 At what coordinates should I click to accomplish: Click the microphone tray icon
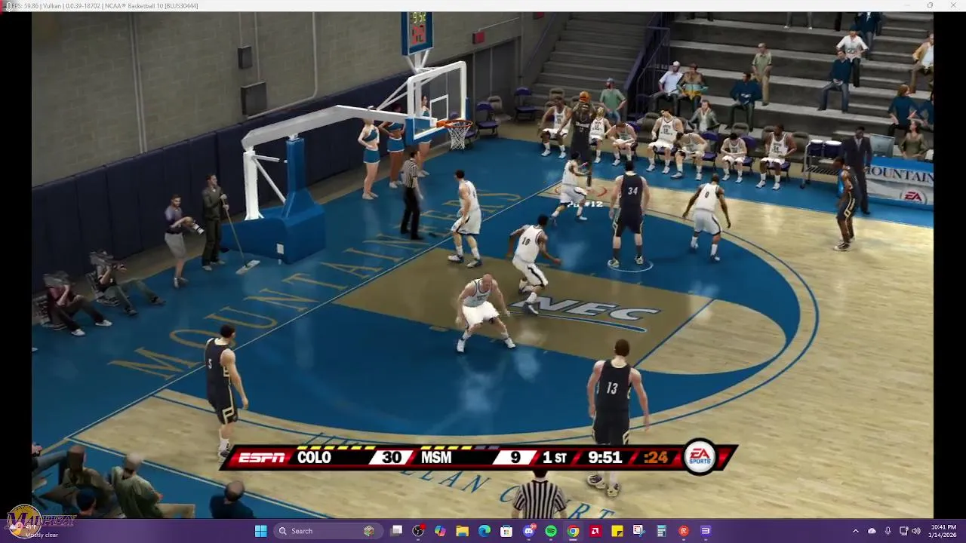point(888,531)
